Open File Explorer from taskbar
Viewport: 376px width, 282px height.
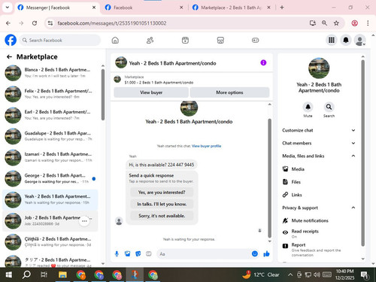62,274
